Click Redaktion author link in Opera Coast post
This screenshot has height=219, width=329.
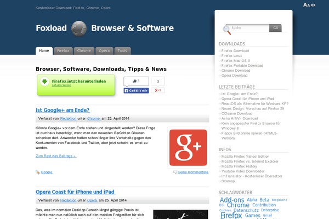click(x=68, y=200)
